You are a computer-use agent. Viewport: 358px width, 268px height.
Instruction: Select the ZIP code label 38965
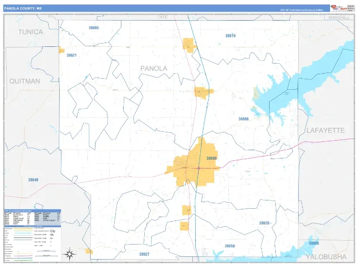pos(314,243)
